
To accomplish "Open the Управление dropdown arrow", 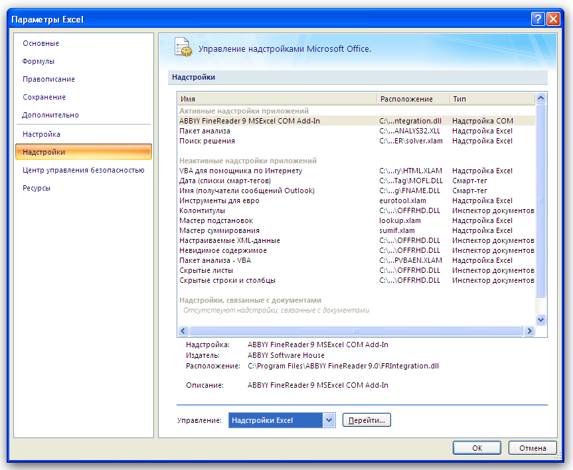I will [x=329, y=420].
